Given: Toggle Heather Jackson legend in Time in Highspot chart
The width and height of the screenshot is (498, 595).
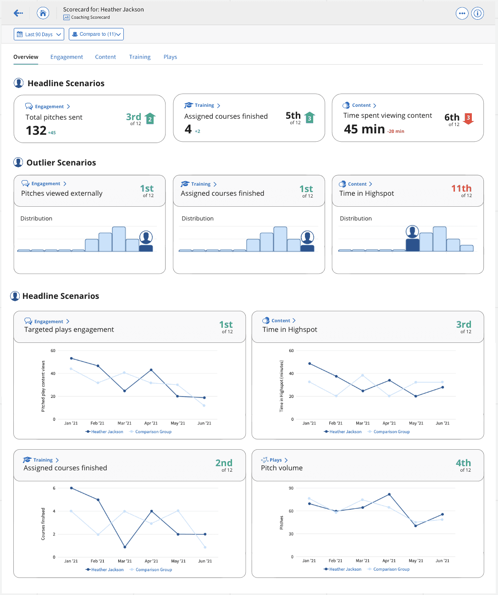Looking at the screenshot, I should point(343,432).
